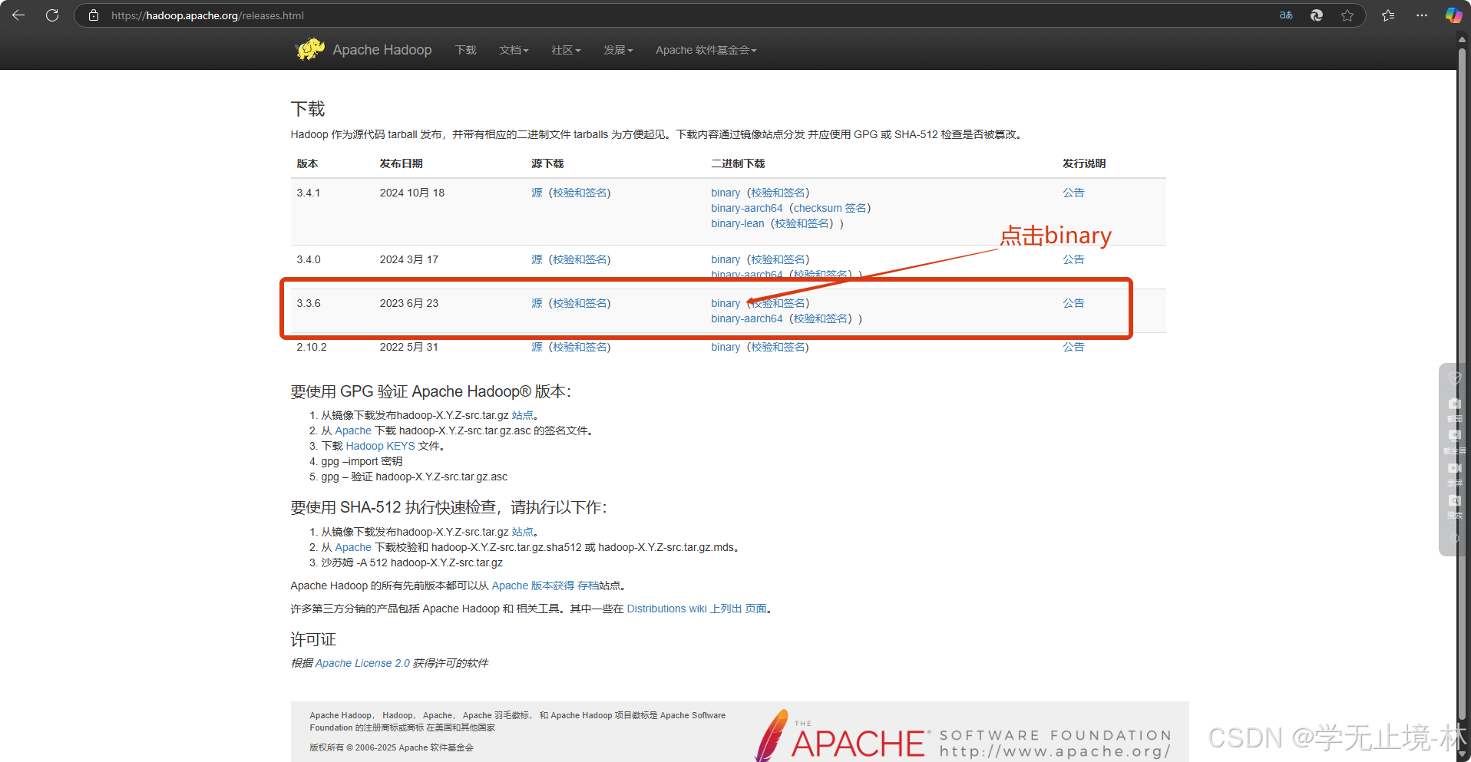Click Apache link in GPG step 2
The height and width of the screenshot is (762, 1471).
353,430
